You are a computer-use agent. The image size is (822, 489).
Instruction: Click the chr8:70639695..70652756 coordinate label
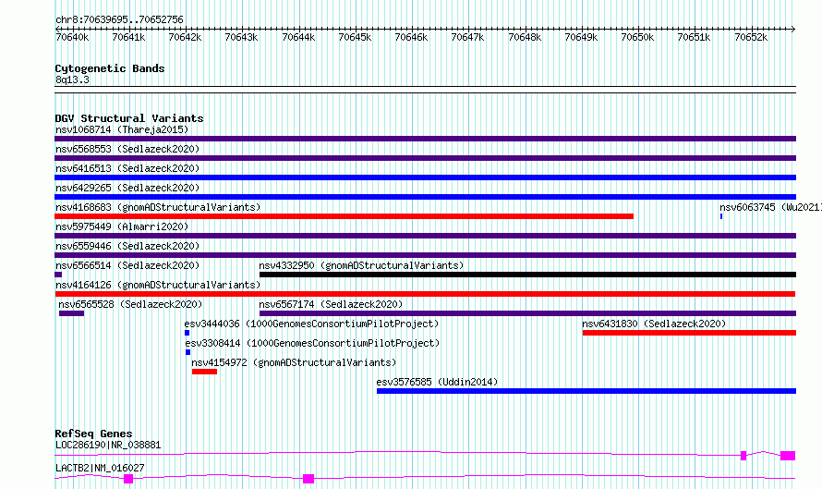pyautogui.click(x=119, y=20)
